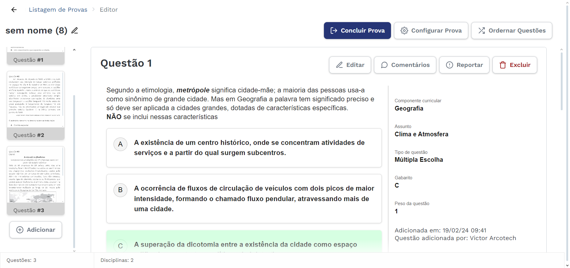
Task: Open Comentários for the question
Action: click(x=405, y=65)
